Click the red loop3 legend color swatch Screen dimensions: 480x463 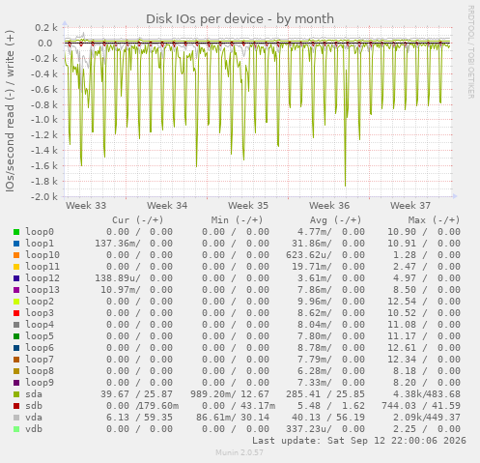pos(16,313)
